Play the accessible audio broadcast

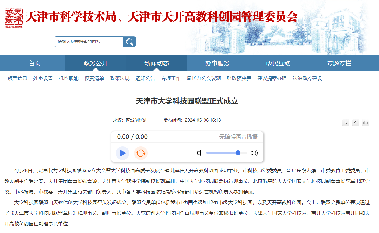tap(123, 153)
